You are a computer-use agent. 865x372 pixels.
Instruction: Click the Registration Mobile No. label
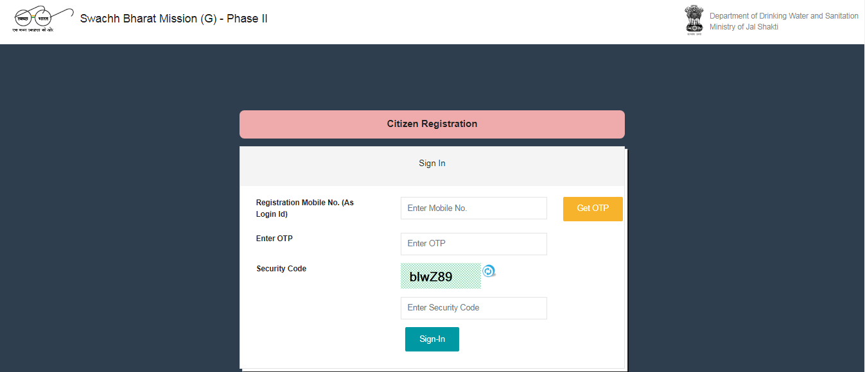305,208
